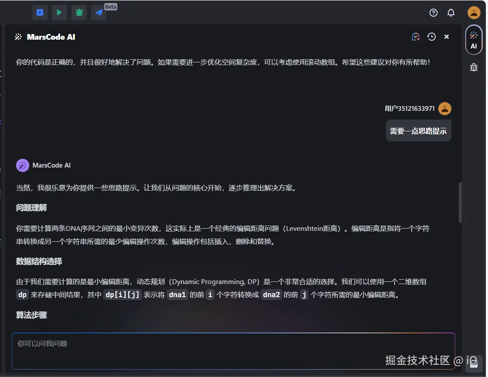Click the MarsCode AI purple avatar

click(22, 165)
